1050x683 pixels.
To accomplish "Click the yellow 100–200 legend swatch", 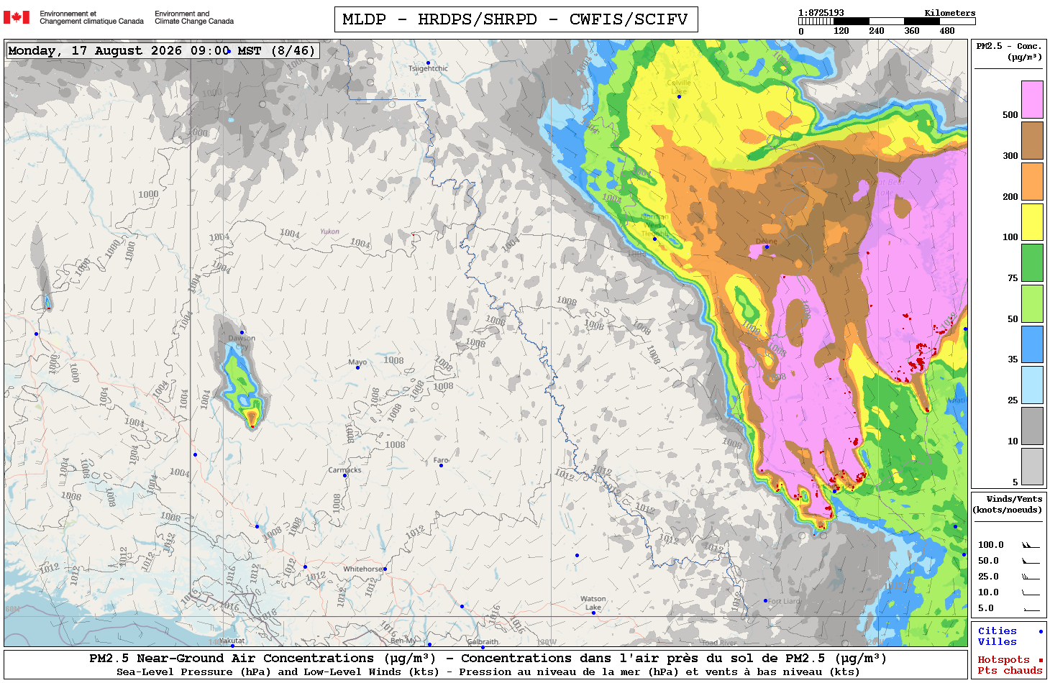I will pyautogui.click(x=1032, y=222).
